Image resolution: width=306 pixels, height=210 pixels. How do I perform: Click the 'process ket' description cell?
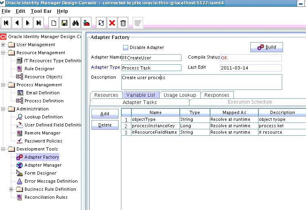click(x=282, y=126)
